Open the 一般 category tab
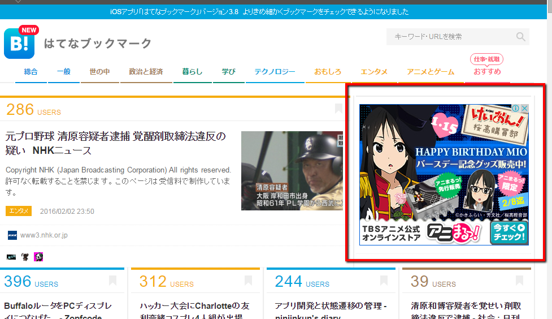Screen dimensions: 552x319 click(64, 72)
